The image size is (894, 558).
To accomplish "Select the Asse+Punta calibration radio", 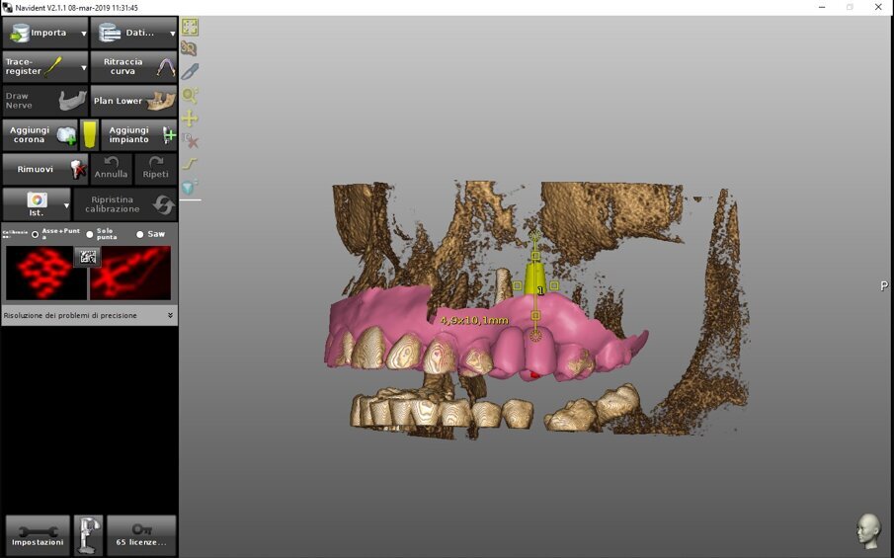I will tap(36, 234).
